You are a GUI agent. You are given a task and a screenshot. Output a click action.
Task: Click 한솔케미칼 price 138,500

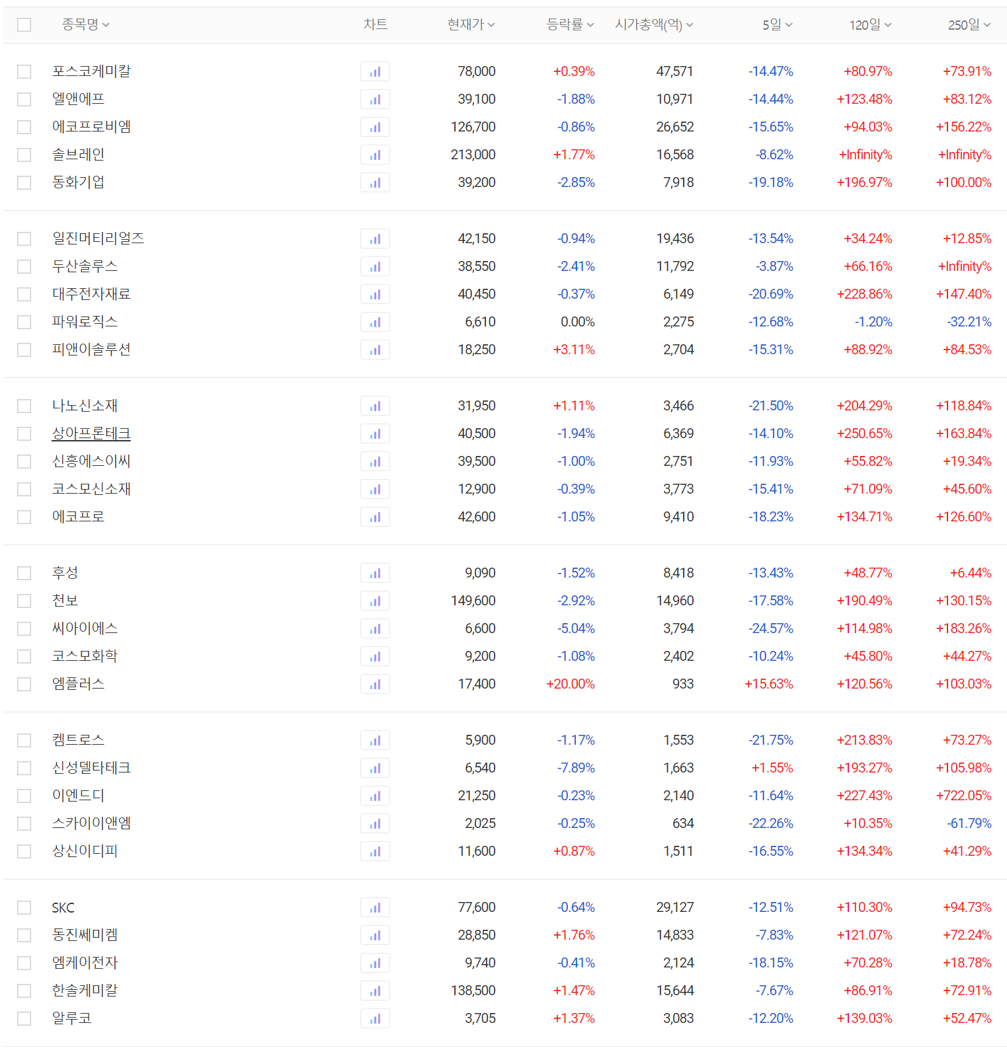(x=473, y=991)
